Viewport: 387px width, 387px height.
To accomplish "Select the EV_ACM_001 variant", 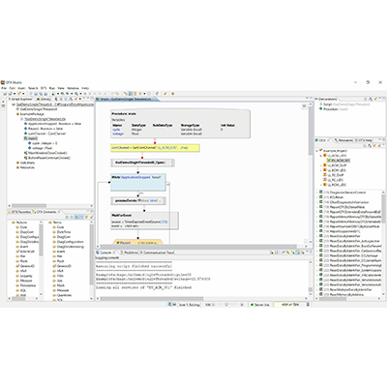I will [x=338, y=161].
